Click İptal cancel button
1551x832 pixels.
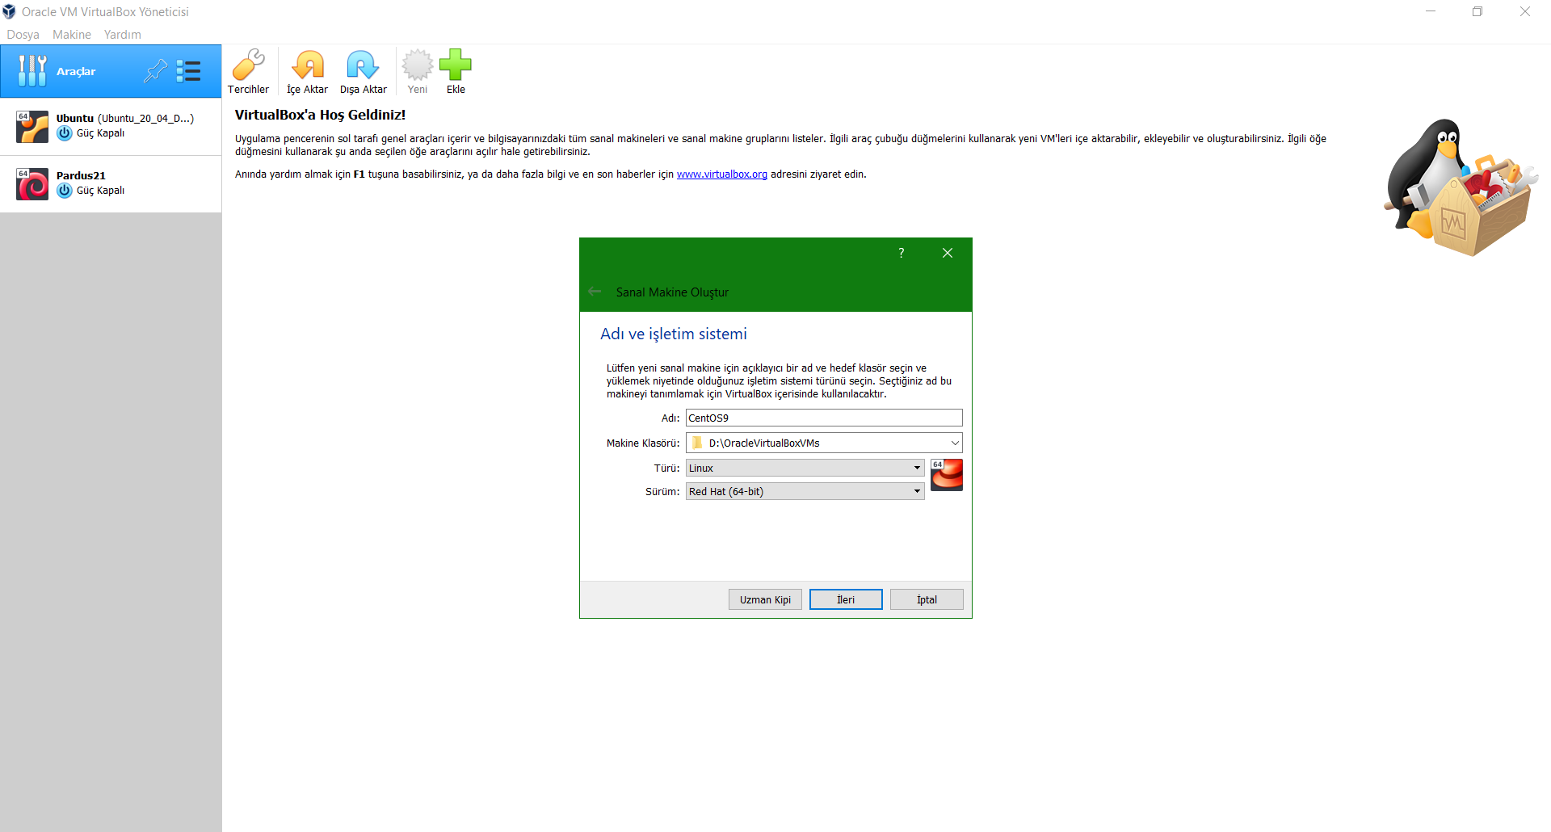[x=927, y=599]
